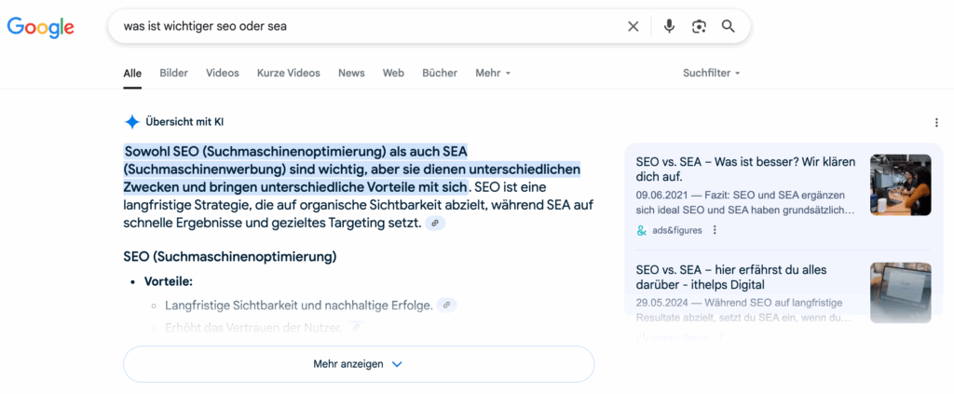The width and height of the screenshot is (954, 394).
Task: Open the Google logo homepage link
Action: [40, 27]
